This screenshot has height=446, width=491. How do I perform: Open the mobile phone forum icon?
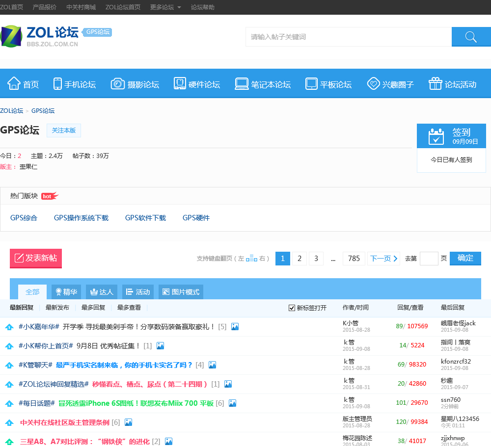tap(57, 83)
